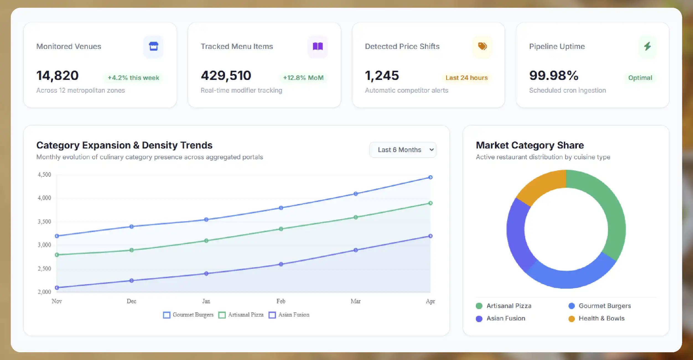Open the Last 6 Months dropdown
The height and width of the screenshot is (360, 693).
[403, 150]
